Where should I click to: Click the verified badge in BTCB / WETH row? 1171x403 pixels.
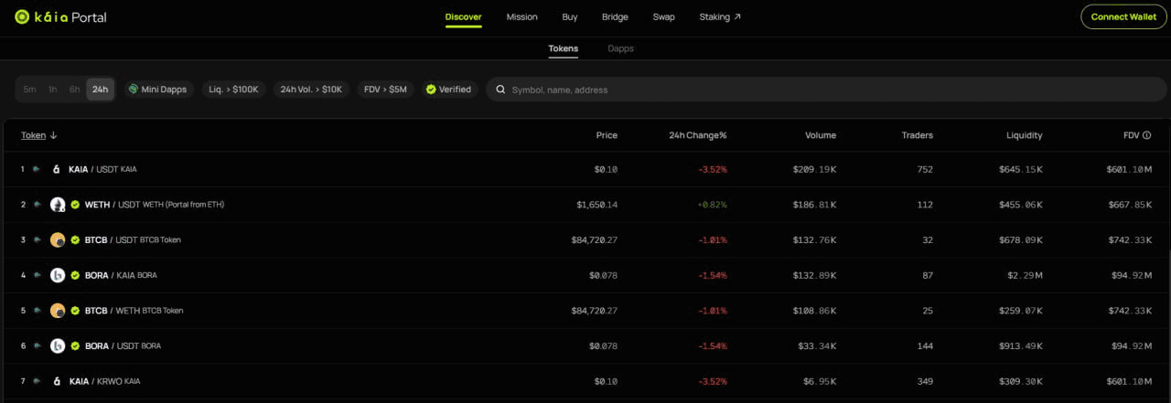pyautogui.click(x=75, y=311)
